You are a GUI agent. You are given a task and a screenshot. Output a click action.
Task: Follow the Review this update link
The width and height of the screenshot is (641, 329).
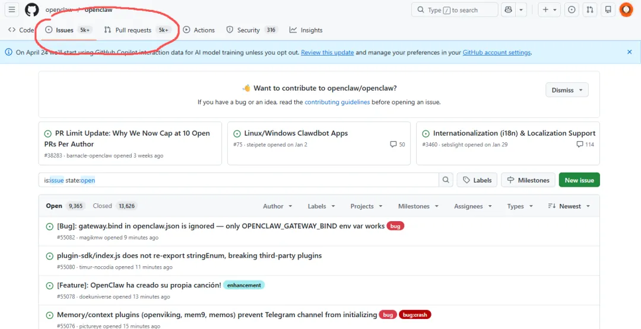328,52
